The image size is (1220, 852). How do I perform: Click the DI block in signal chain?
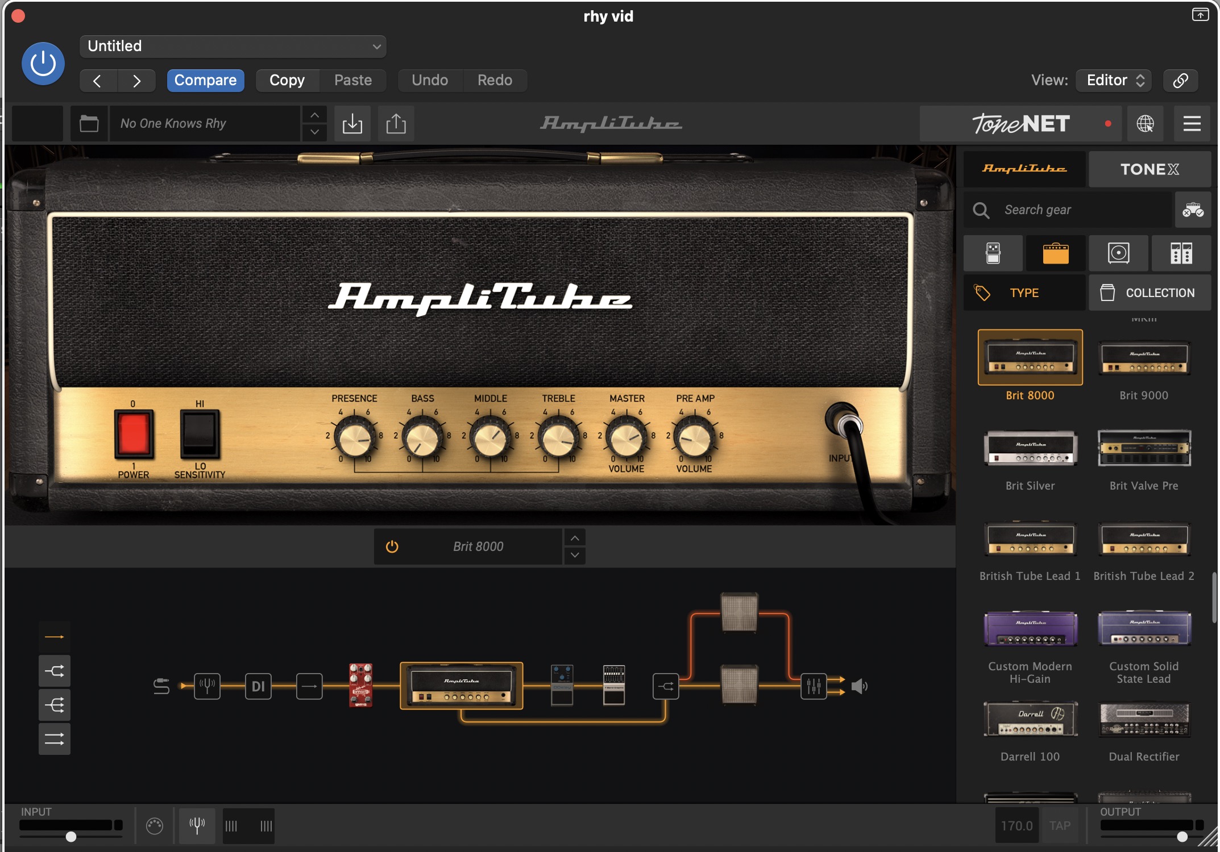tap(258, 686)
